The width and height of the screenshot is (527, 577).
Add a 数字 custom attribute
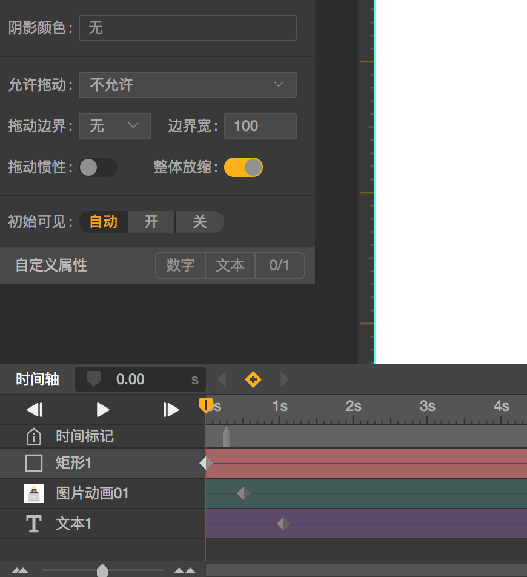(x=181, y=265)
